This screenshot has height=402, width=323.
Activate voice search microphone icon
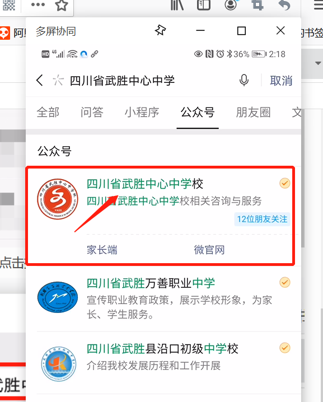coord(244,80)
